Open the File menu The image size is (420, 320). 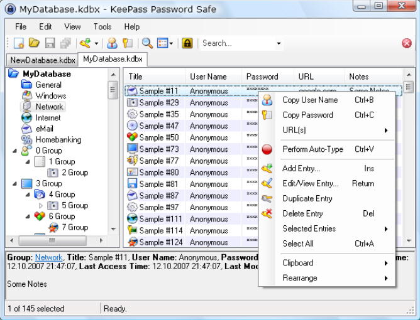click(x=21, y=27)
